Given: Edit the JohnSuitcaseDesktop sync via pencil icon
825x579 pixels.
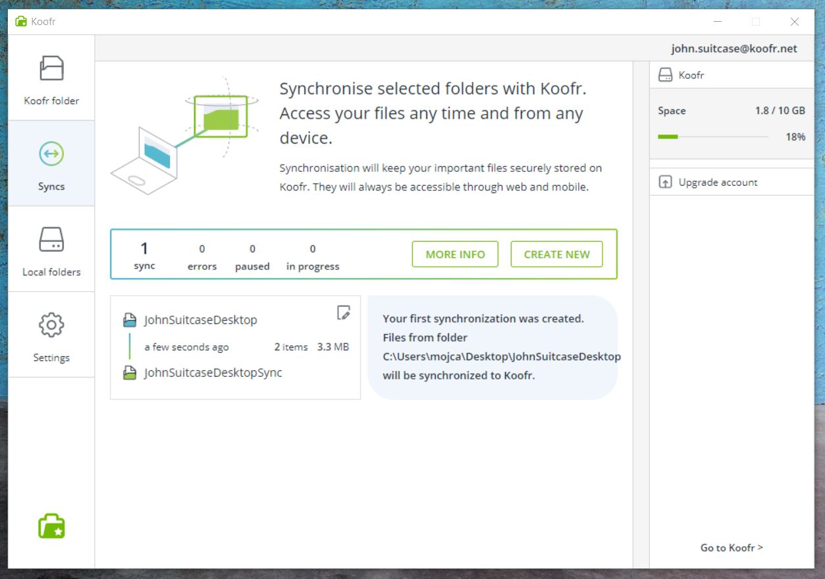Looking at the screenshot, I should coord(343,313).
